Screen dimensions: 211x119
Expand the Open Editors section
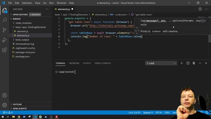(26, 15)
